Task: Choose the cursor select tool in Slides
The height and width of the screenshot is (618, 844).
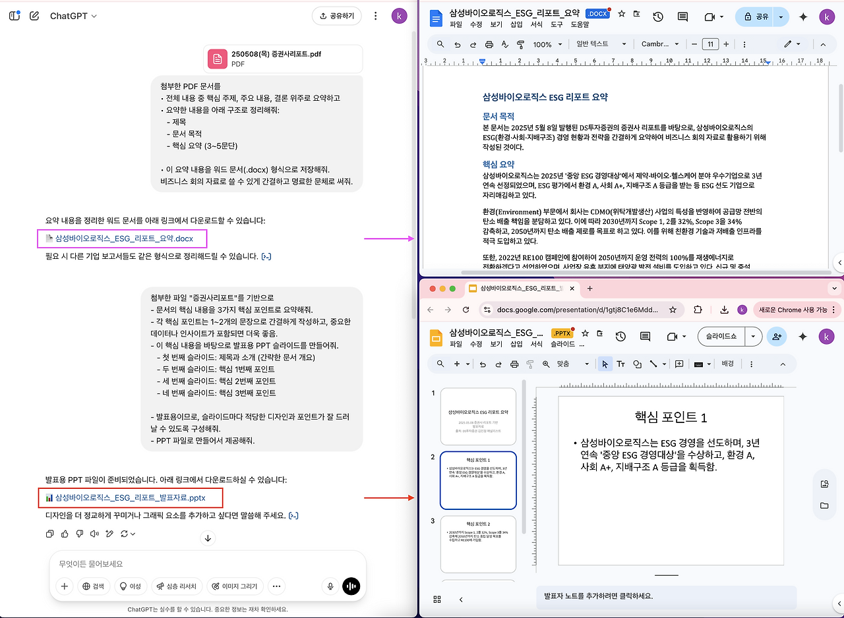Action: tap(605, 364)
